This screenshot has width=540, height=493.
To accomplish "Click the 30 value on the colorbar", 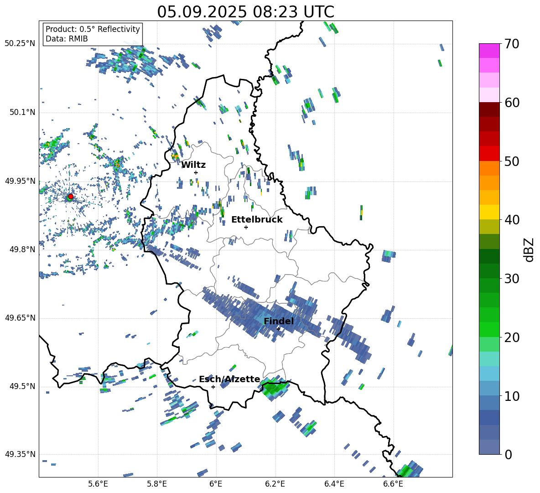I will 512,279.
